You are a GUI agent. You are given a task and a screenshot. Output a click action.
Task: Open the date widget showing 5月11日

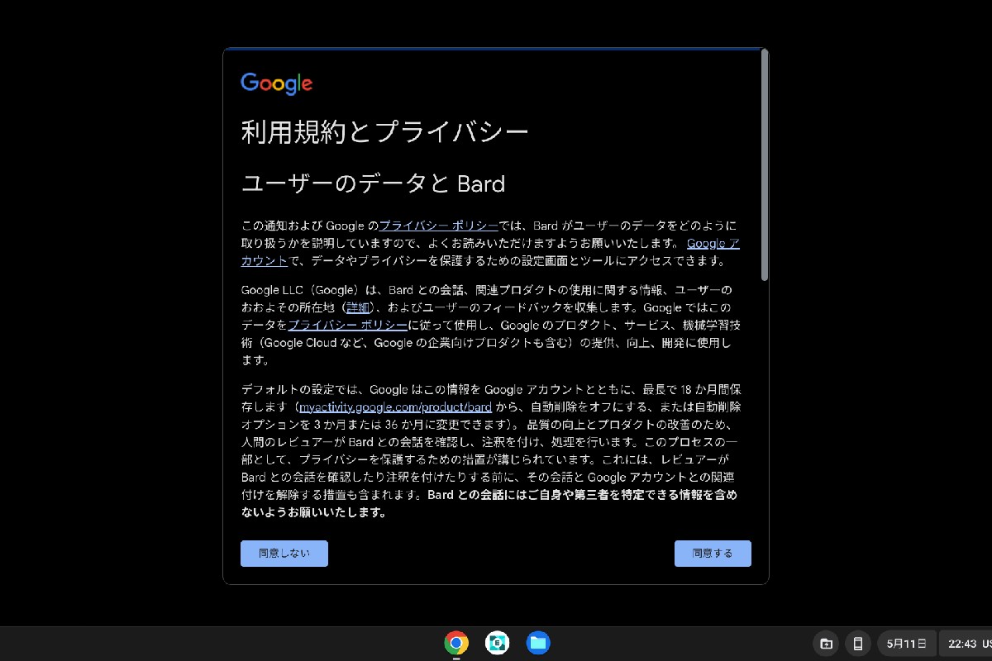[906, 643]
